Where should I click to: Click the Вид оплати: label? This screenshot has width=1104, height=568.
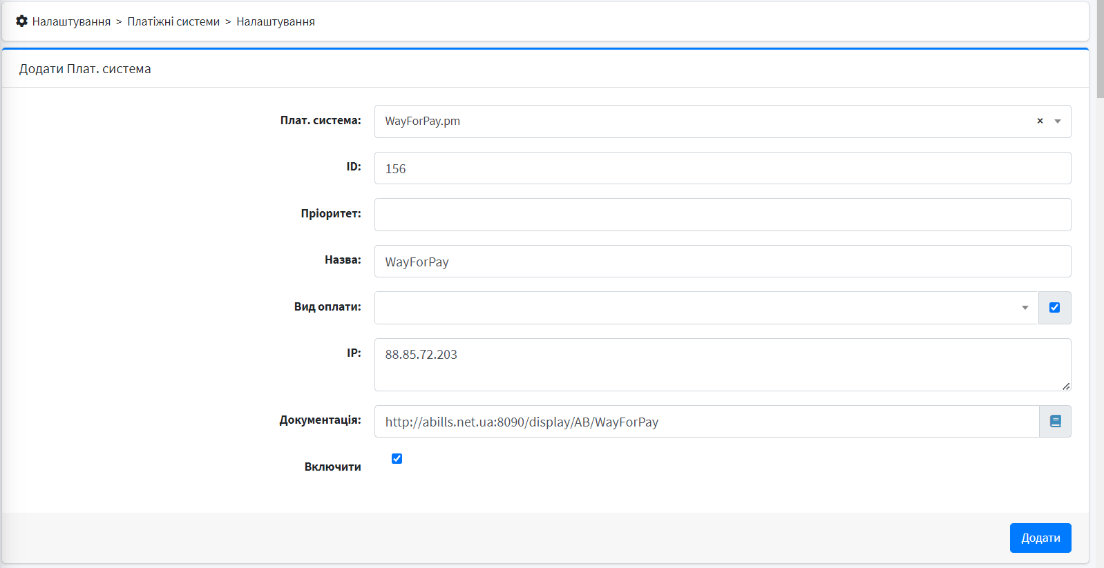327,306
